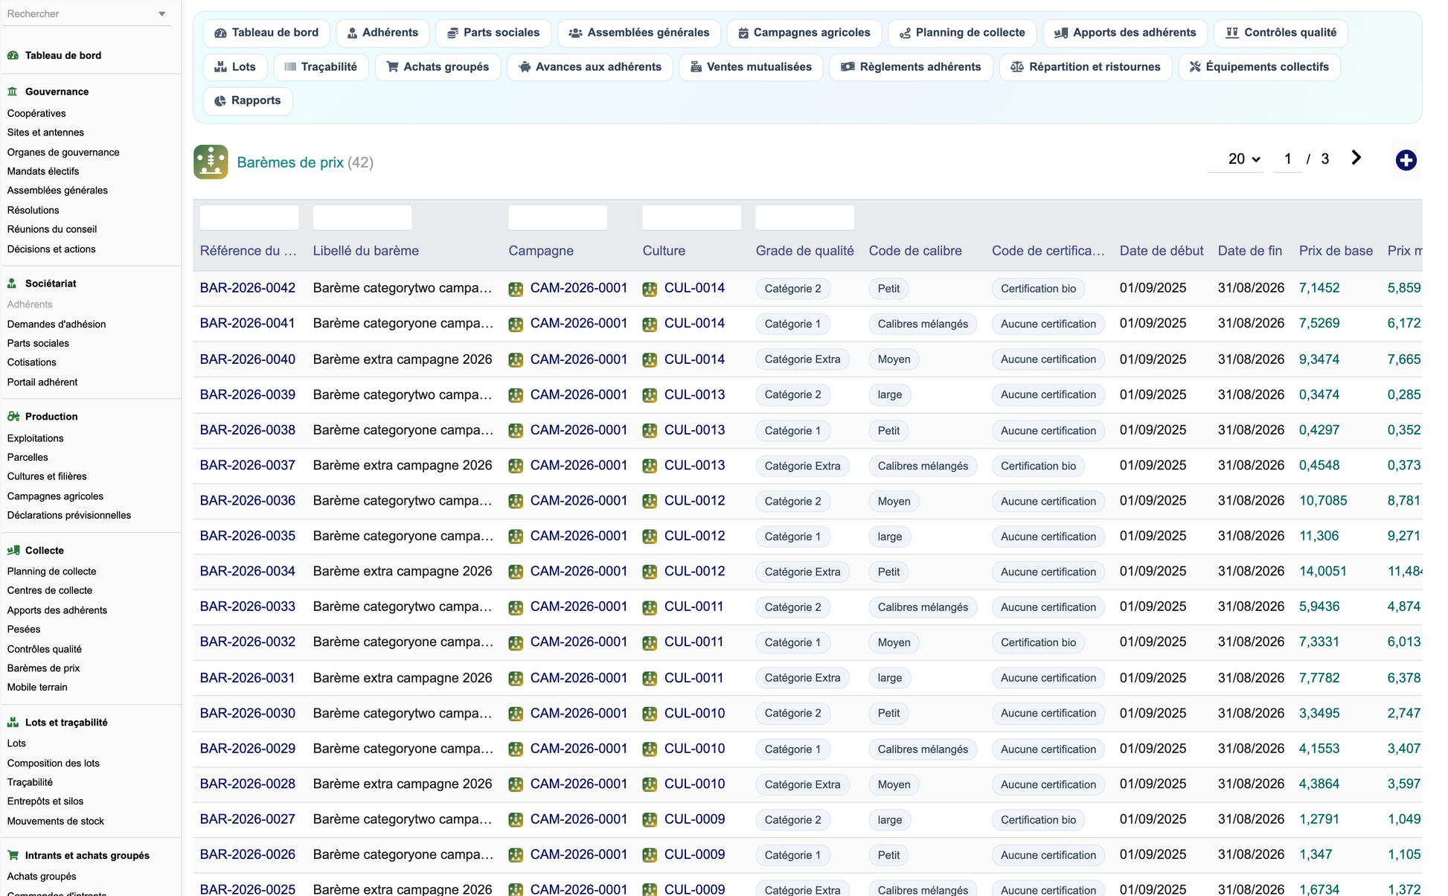Click the Intrants et achats groupés cart icon
Viewport: 1448px width, 896px height.
(13, 856)
